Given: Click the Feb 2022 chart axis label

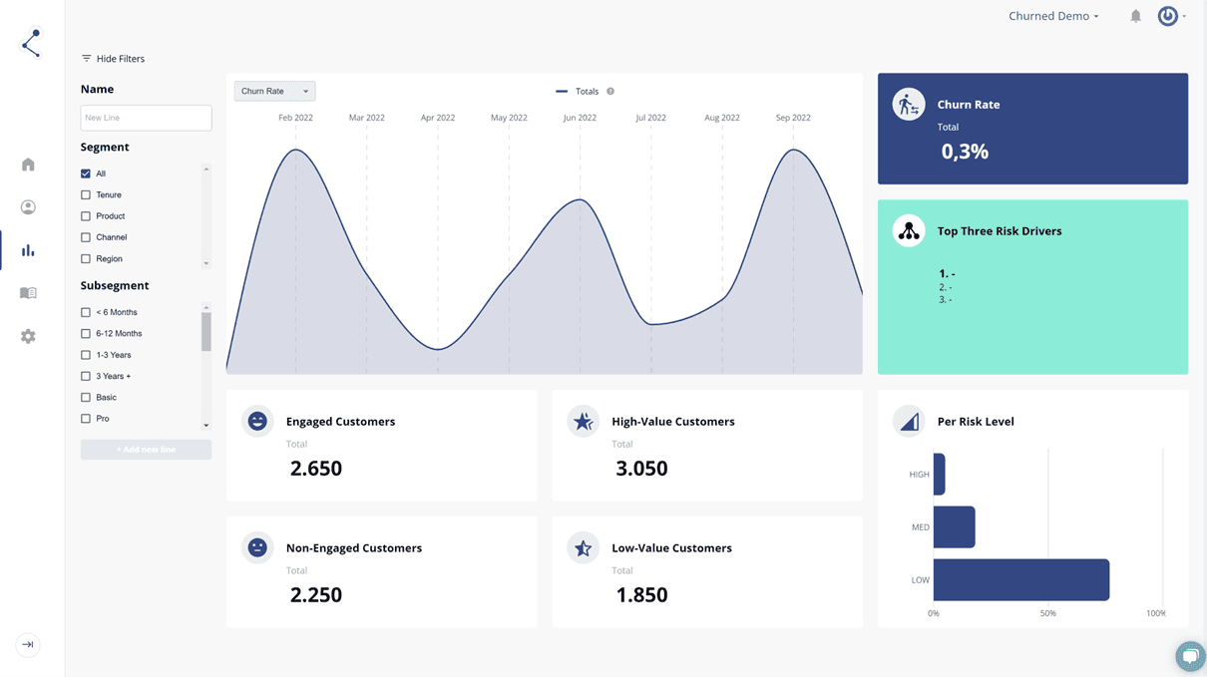Looking at the screenshot, I should pos(295,118).
